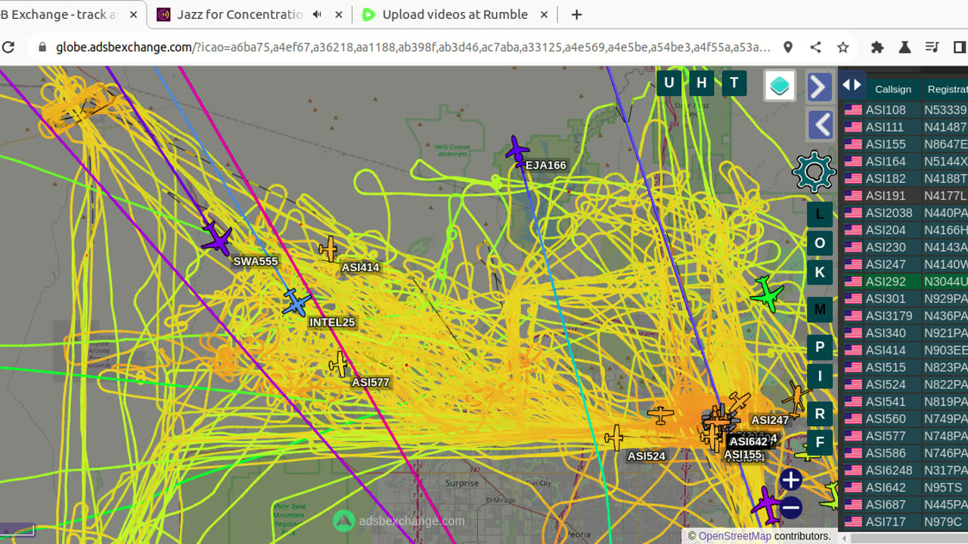Zoom out with the minus button
Viewport: 968px width, 544px height.
point(791,508)
